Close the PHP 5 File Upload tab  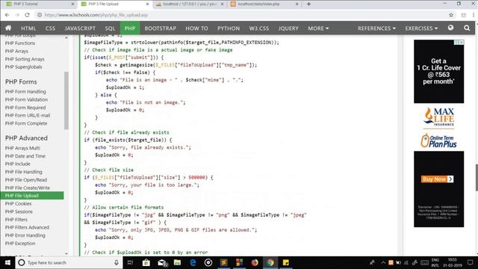[148, 4]
